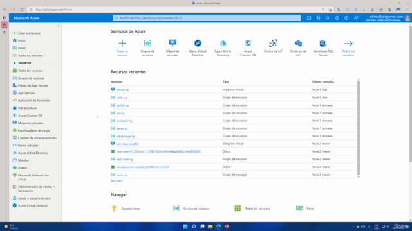Open Centro de IoT service icon

[x=273, y=43]
